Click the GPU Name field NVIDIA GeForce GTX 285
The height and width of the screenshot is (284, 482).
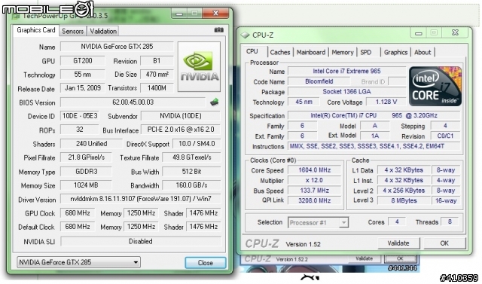click(117, 47)
